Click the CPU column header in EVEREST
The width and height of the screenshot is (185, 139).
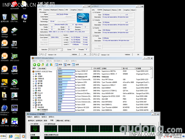[75, 68]
